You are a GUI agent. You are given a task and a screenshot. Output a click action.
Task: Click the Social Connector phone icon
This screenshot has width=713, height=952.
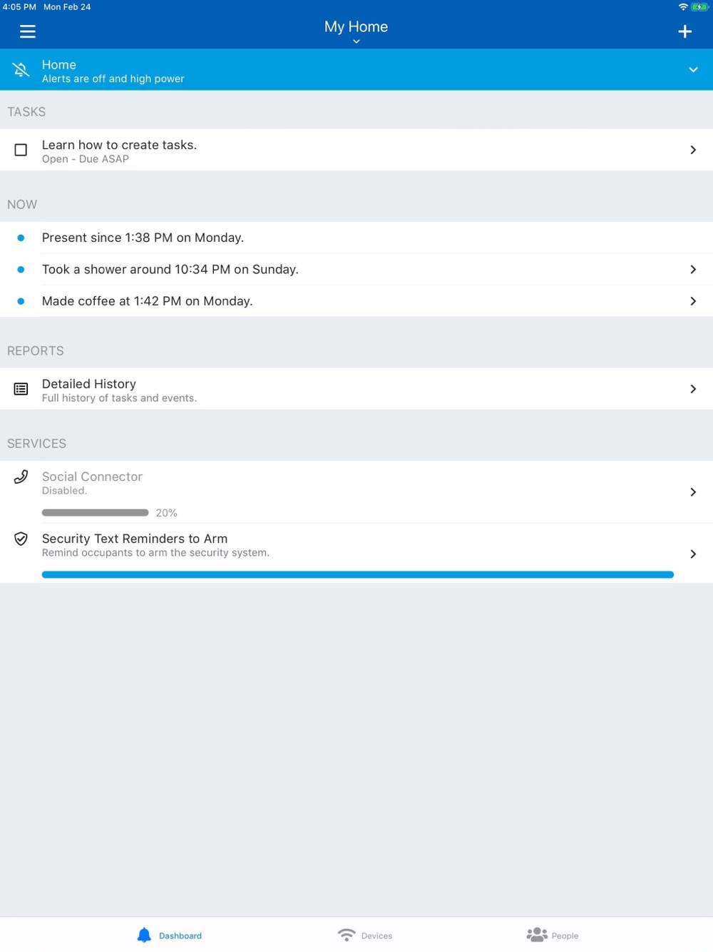coord(21,477)
